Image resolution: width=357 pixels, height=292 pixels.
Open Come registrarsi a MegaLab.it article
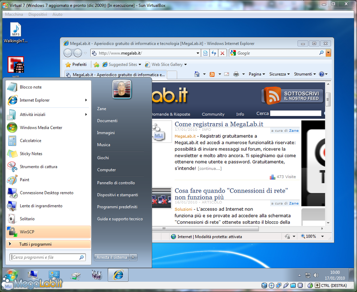(219, 124)
